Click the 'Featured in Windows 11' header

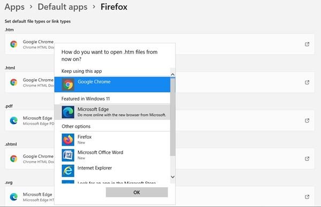pos(86,99)
